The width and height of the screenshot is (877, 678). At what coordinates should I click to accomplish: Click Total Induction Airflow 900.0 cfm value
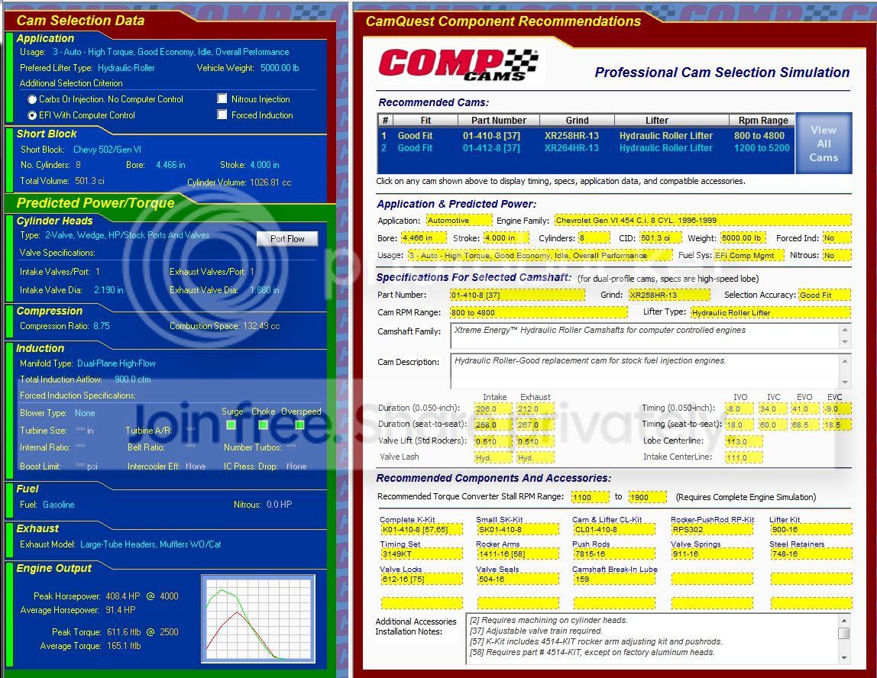[133, 379]
